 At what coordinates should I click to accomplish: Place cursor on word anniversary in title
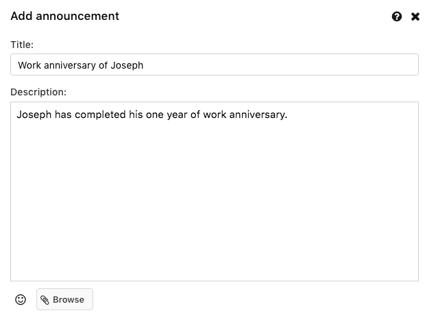tap(70, 65)
